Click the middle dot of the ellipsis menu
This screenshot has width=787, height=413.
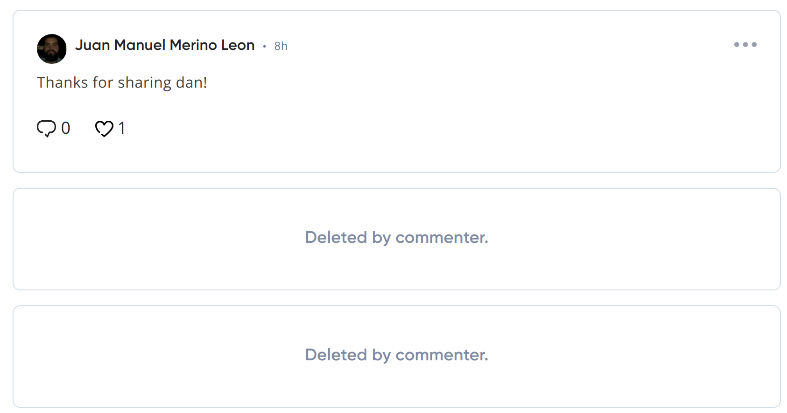pyautogui.click(x=745, y=45)
